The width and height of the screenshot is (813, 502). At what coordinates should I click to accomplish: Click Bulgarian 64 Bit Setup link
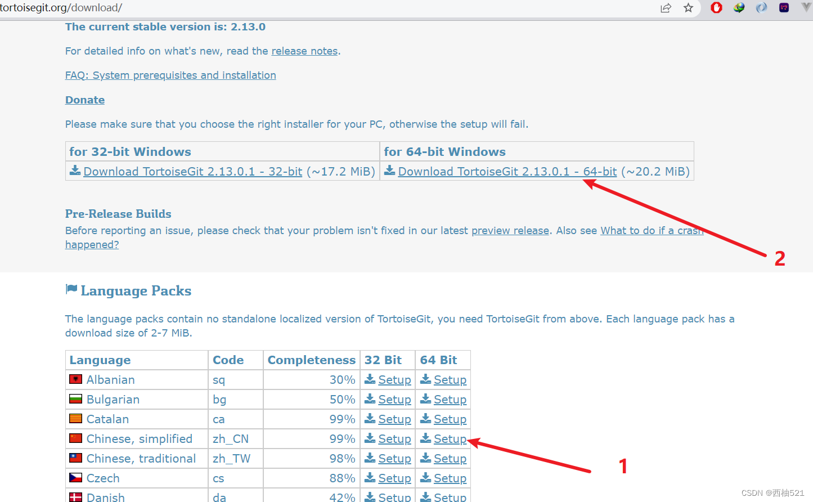(450, 400)
